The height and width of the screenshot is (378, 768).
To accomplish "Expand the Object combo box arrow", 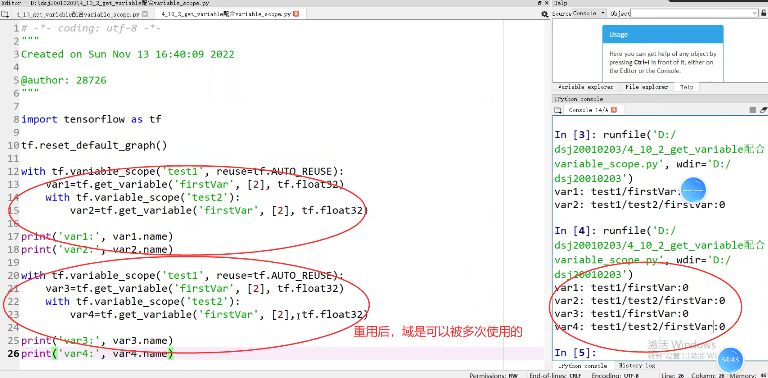I will pos(755,13).
